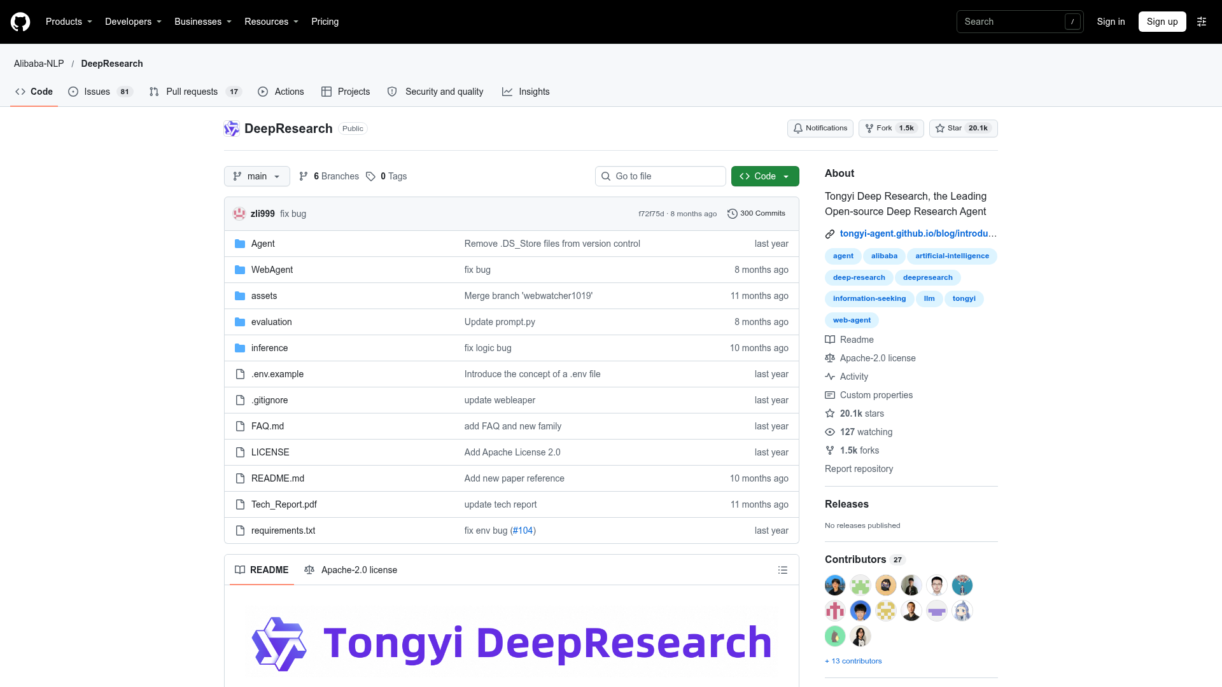
Task: Open the README.md file
Action: coord(277,478)
